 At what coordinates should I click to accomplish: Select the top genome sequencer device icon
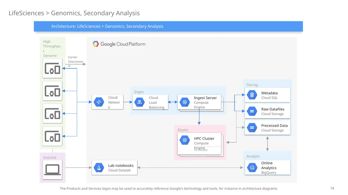coord(52,68)
